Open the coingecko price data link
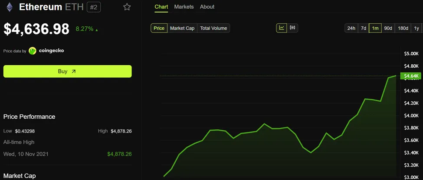Image resolution: width=423 pixels, height=180 pixels. pyautogui.click(x=51, y=51)
